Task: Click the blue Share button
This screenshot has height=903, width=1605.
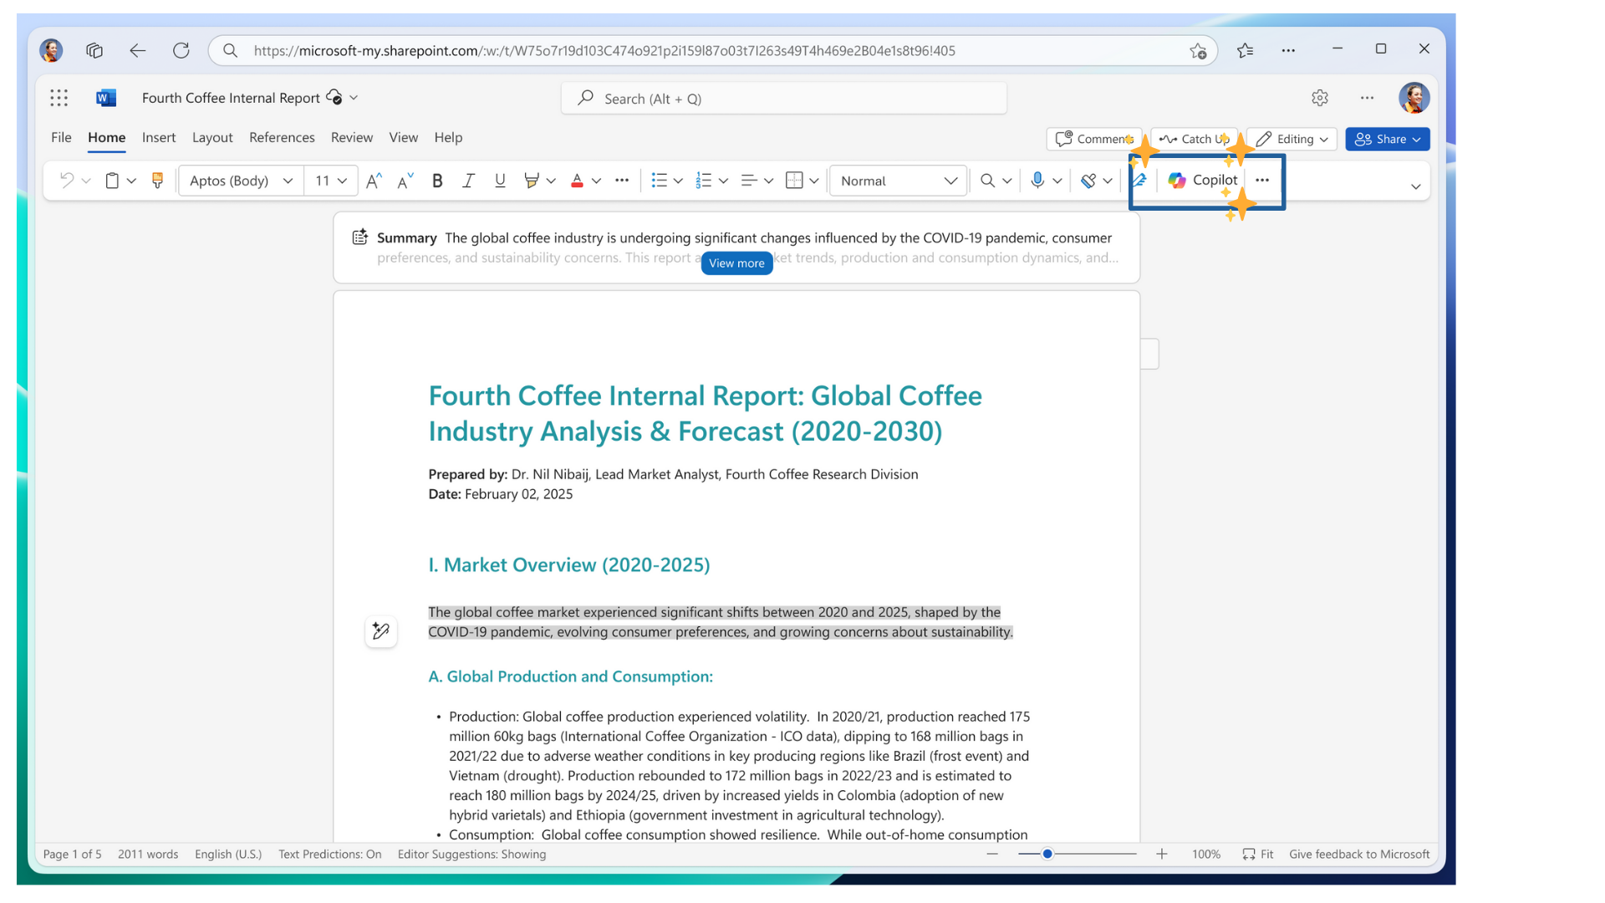Action: (x=1387, y=139)
